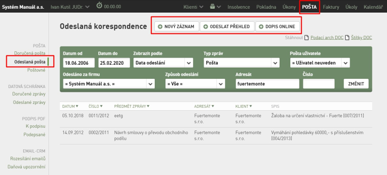387x175 pixels.
Task: Click the Datum do date field
Action: click(x=114, y=63)
